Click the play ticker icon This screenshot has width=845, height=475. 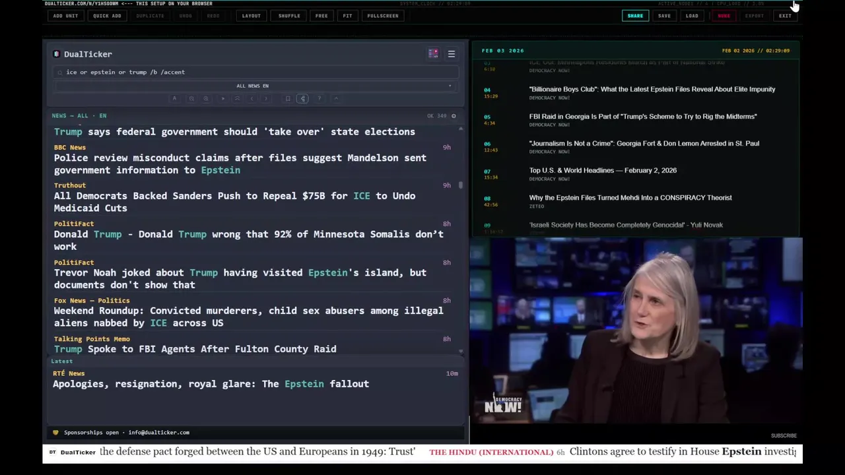pyautogui.click(x=222, y=99)
